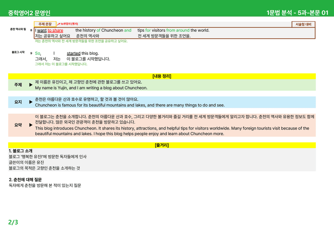Click the green word 'So,'
The height and width of the screenshot is (236, 334).
38,53
